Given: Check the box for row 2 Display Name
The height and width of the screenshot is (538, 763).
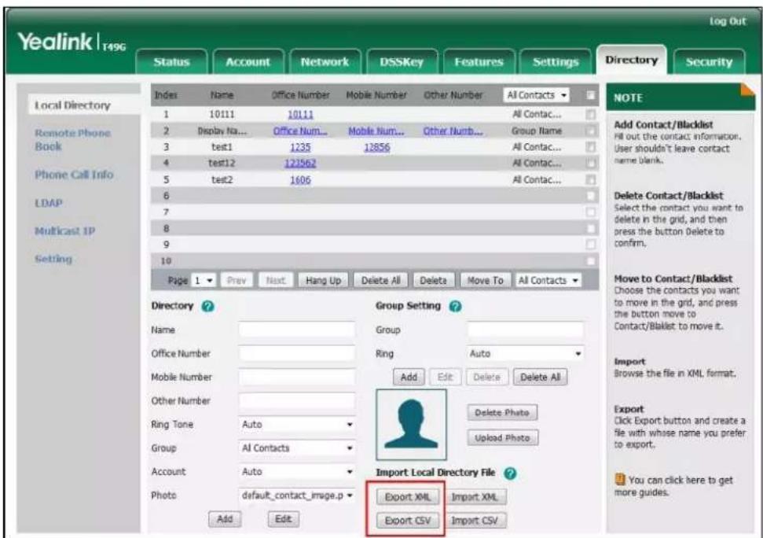Looking at the screenshot, I should pos(590,131).
